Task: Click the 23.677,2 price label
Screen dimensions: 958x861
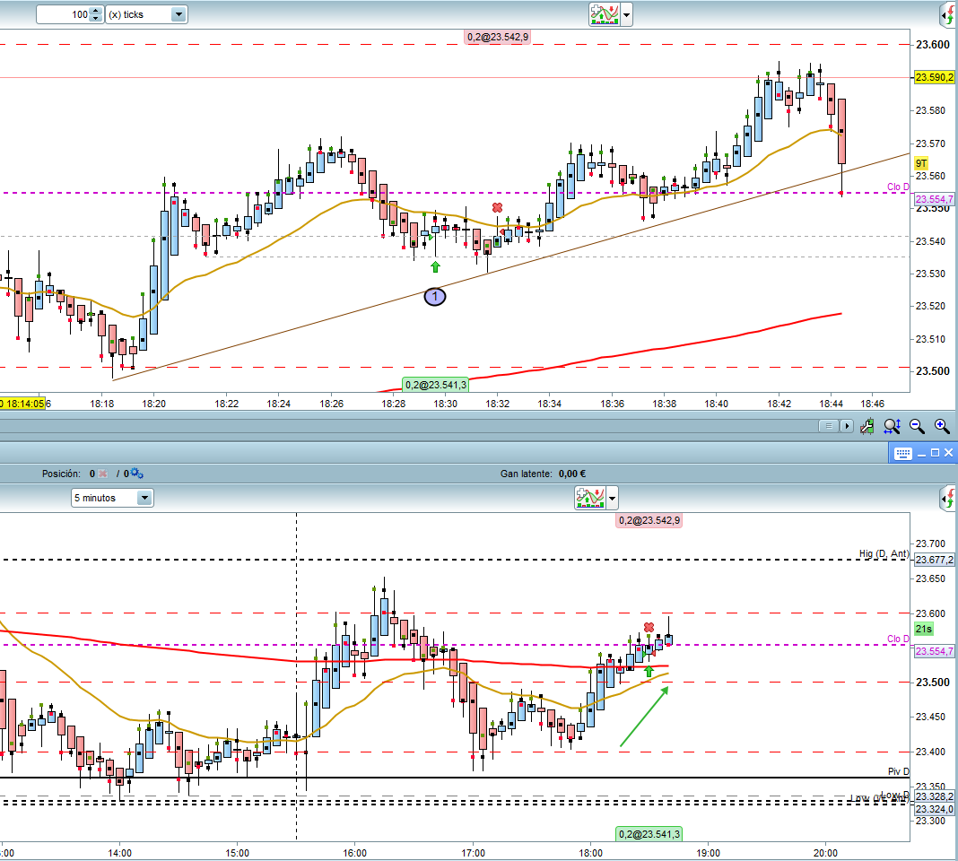Action: [934, 560]
